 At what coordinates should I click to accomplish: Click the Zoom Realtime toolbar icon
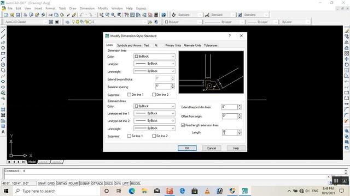[107, 15]
